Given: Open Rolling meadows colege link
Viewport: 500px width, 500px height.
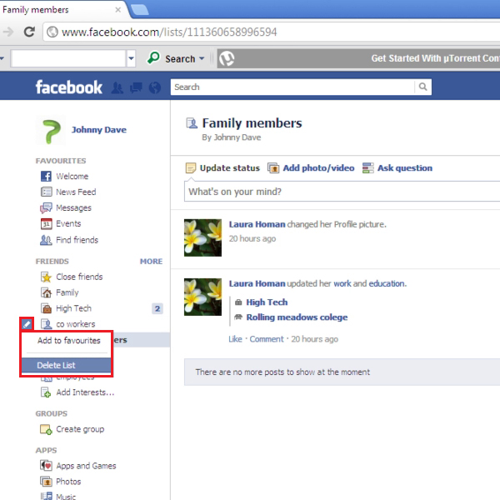Looking at the screenshot, I should (297, 317).
